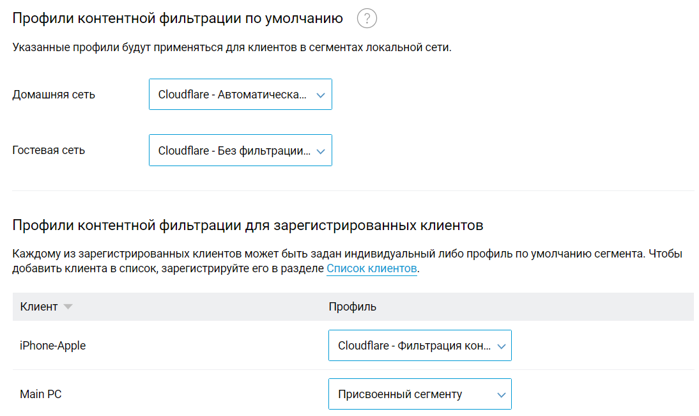
Task: Click the chevron arrow in Домашняя сеть combo box
Action: (x=321, y=95)
